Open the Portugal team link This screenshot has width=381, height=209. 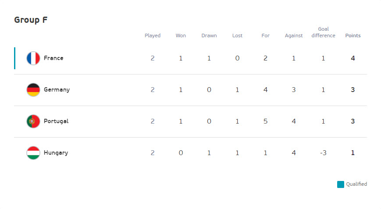[x=56, y=121]
